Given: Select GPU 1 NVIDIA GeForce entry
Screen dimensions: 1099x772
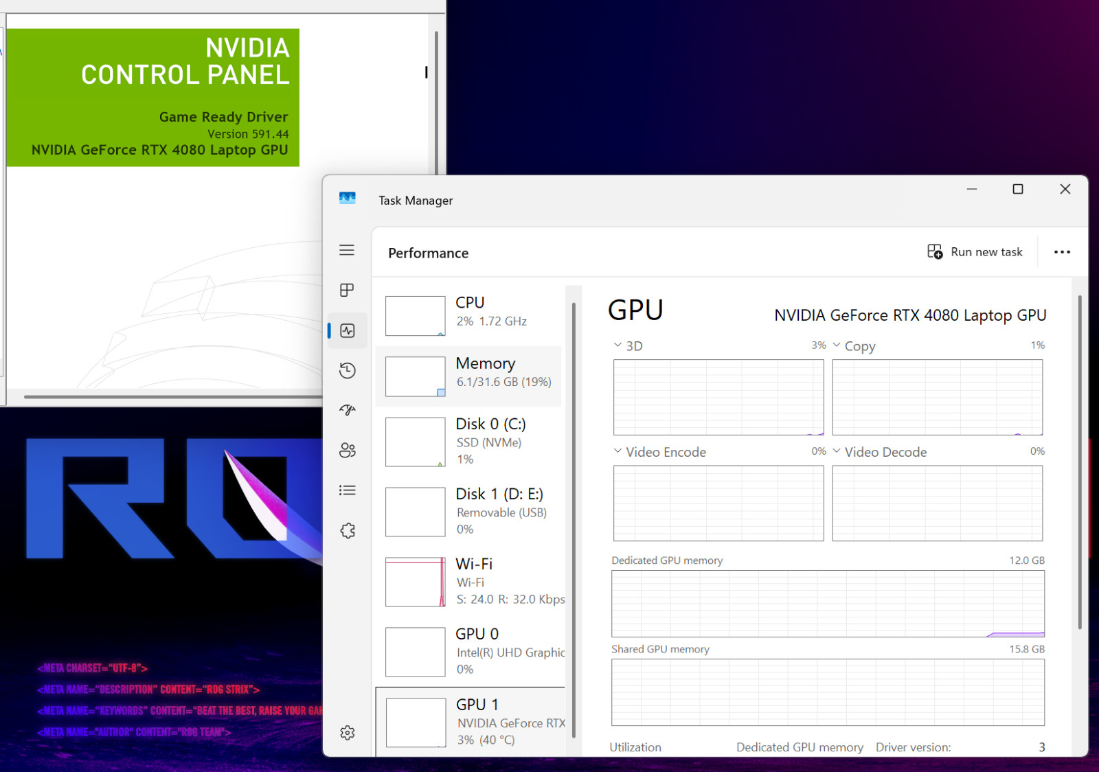Looking at the screenshot, I should [471, 722].
